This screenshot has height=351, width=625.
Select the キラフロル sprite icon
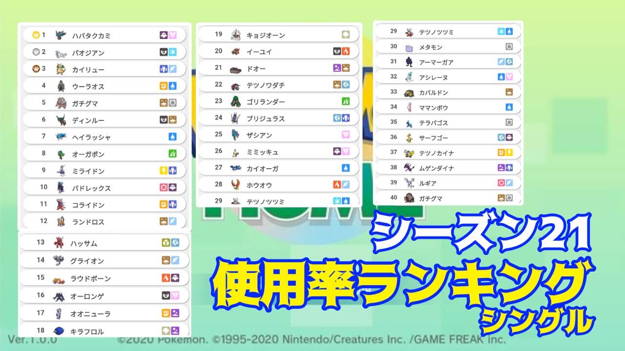click(58, 331)
